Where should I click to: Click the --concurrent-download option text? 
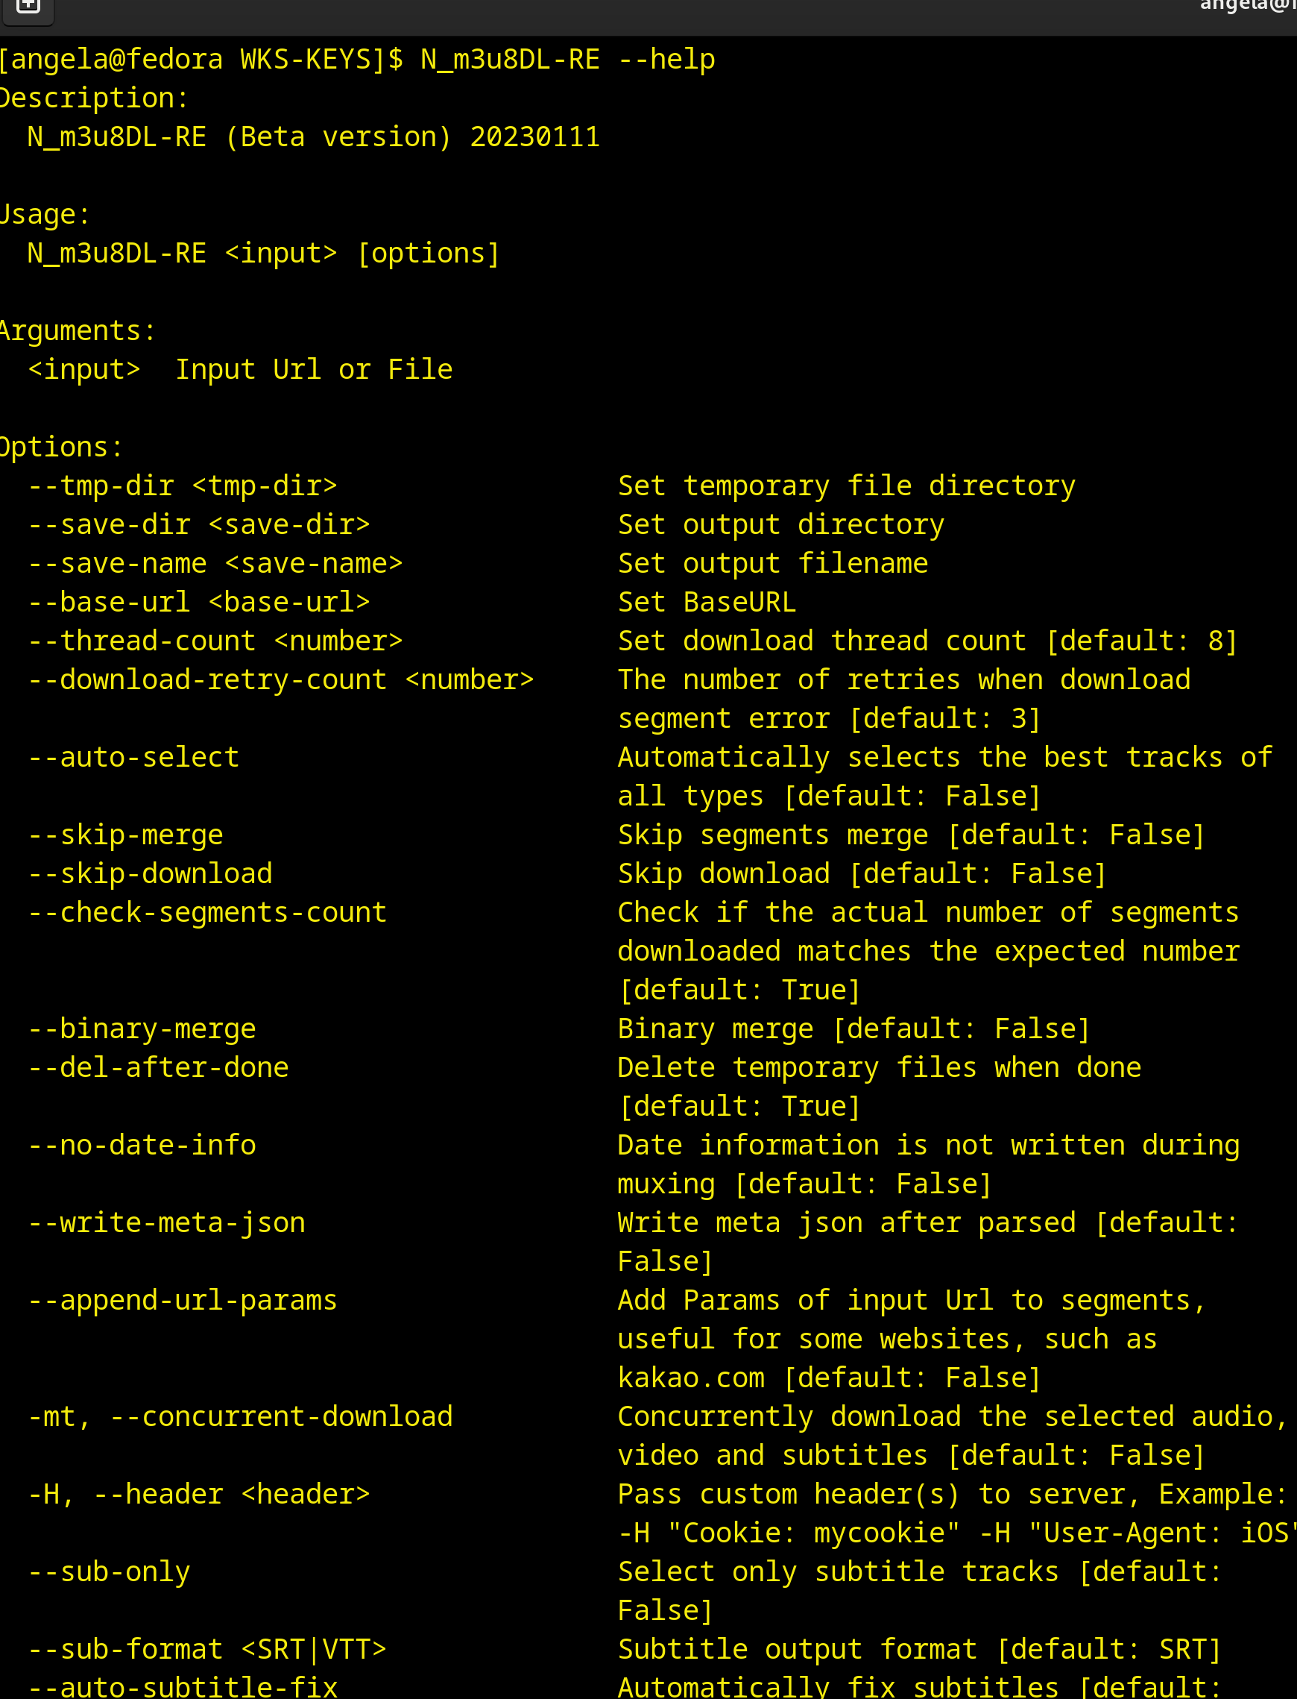click(281, 1416)
